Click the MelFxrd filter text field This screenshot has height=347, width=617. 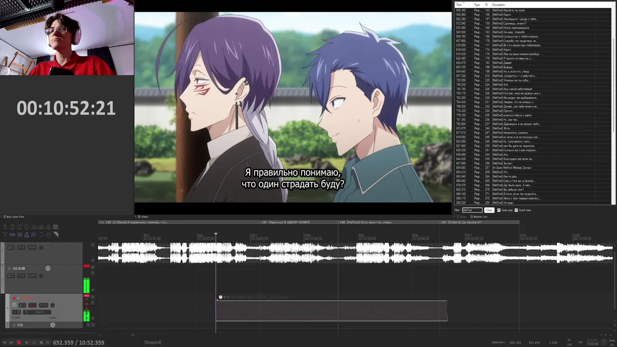click(x=472, y=210)
